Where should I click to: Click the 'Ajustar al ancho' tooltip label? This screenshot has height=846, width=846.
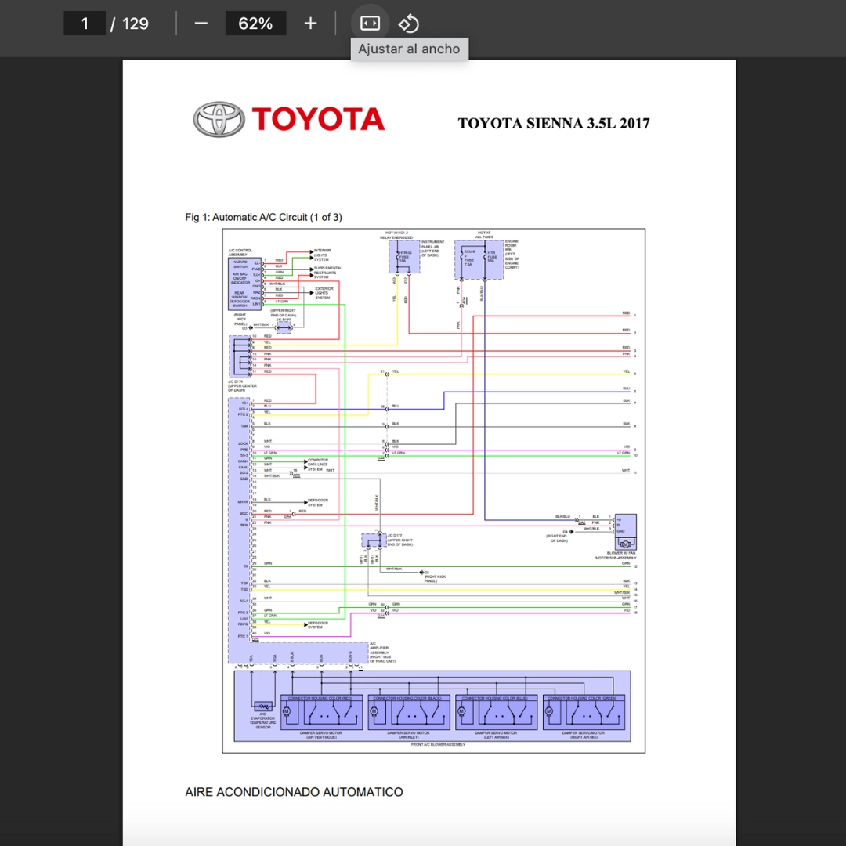click(x=409, y=49)
